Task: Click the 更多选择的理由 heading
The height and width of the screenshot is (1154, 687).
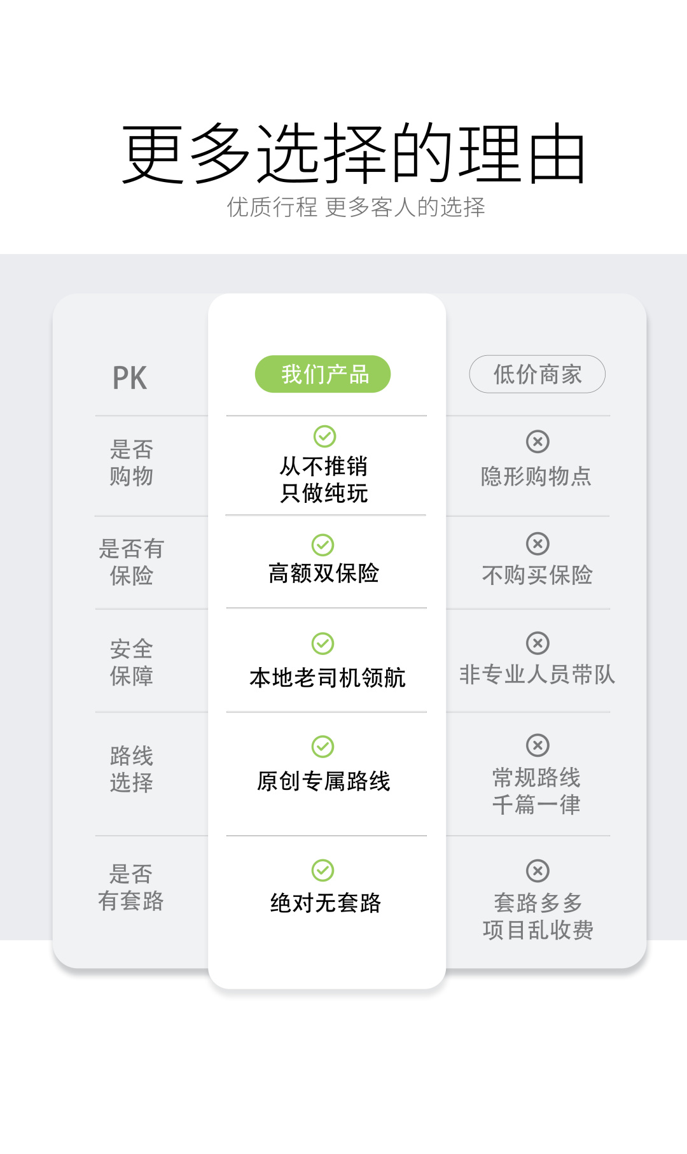Action: 353,154
